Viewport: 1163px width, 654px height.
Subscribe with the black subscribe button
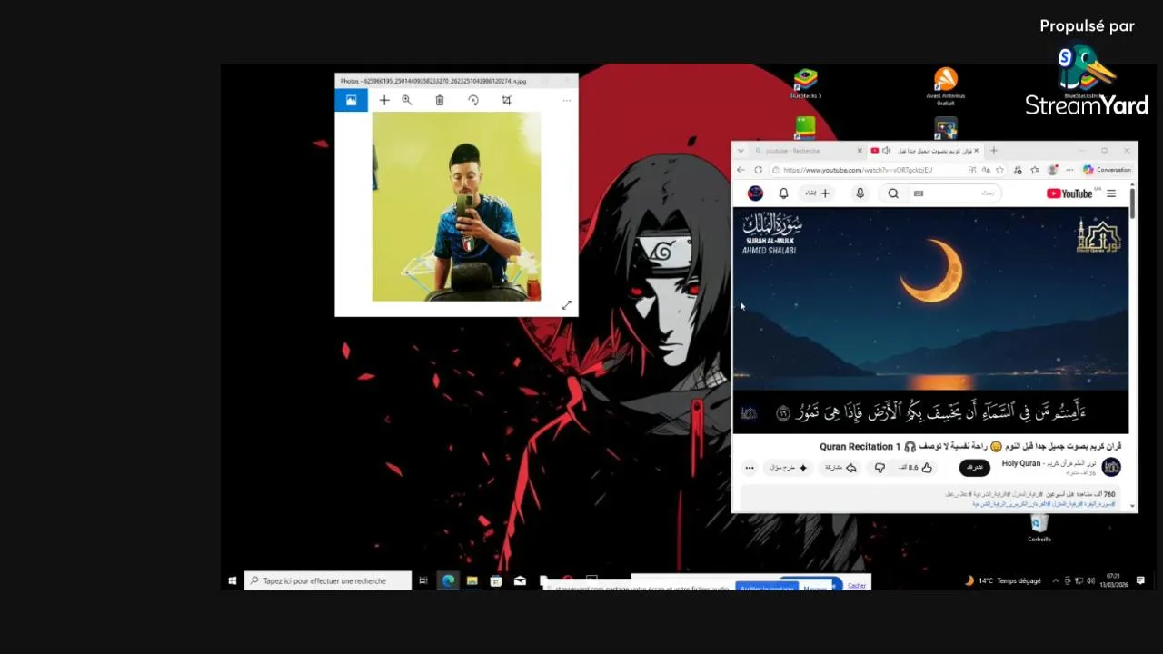coord(975,468)
